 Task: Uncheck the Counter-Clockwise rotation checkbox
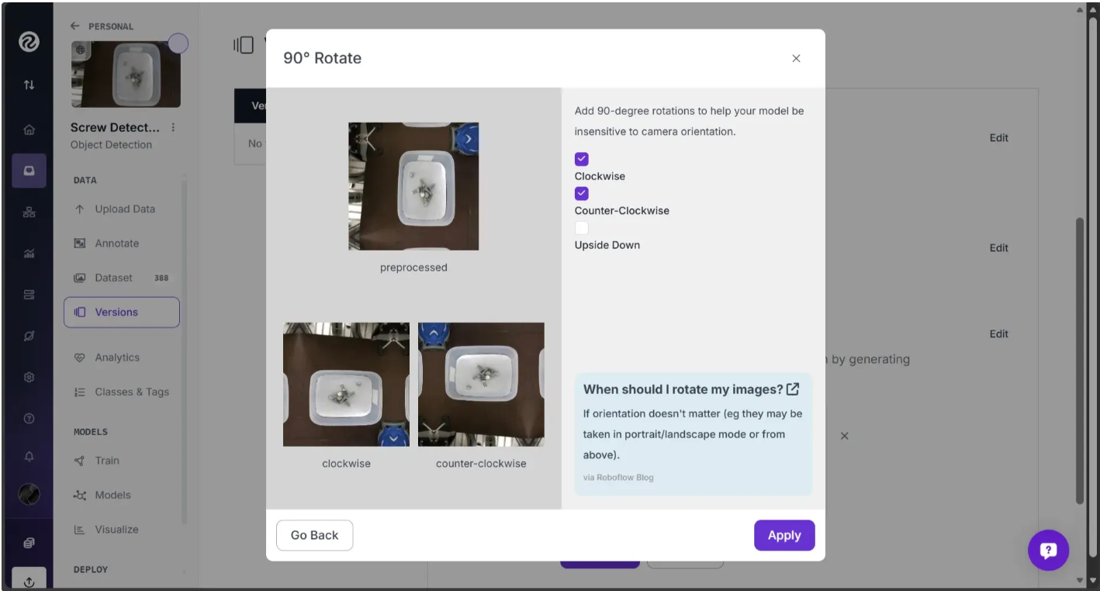(582, 193)
